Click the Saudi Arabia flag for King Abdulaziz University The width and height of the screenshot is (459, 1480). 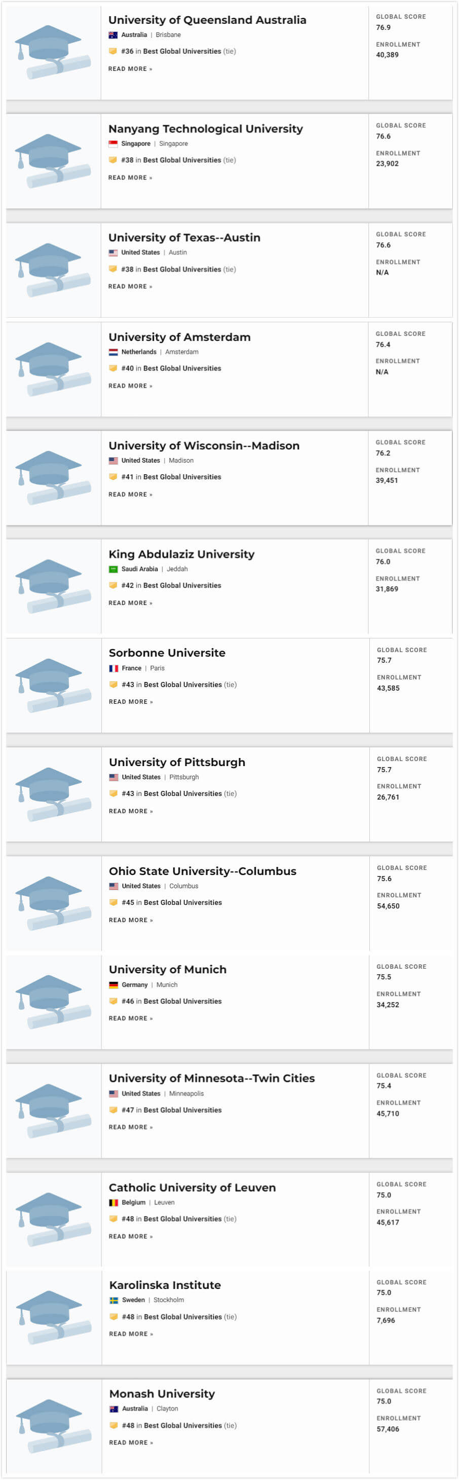[x=113, y=570]
